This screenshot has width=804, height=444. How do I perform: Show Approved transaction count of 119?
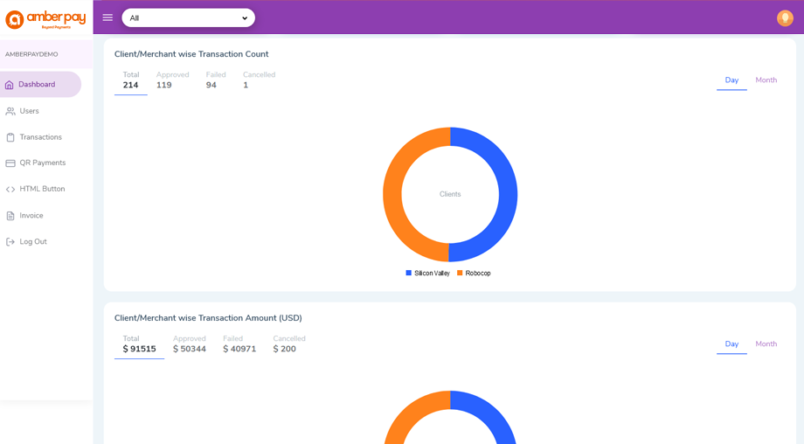click(x=172, y=80)
